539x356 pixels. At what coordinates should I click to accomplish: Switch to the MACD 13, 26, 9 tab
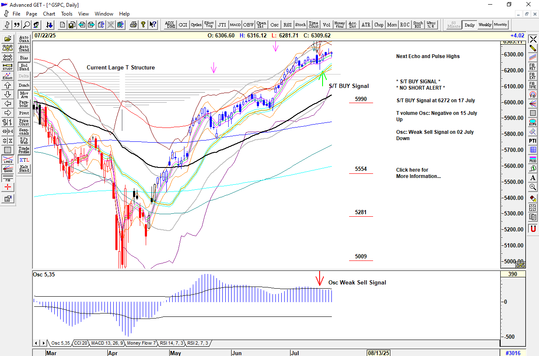click(x=107, y=343)
